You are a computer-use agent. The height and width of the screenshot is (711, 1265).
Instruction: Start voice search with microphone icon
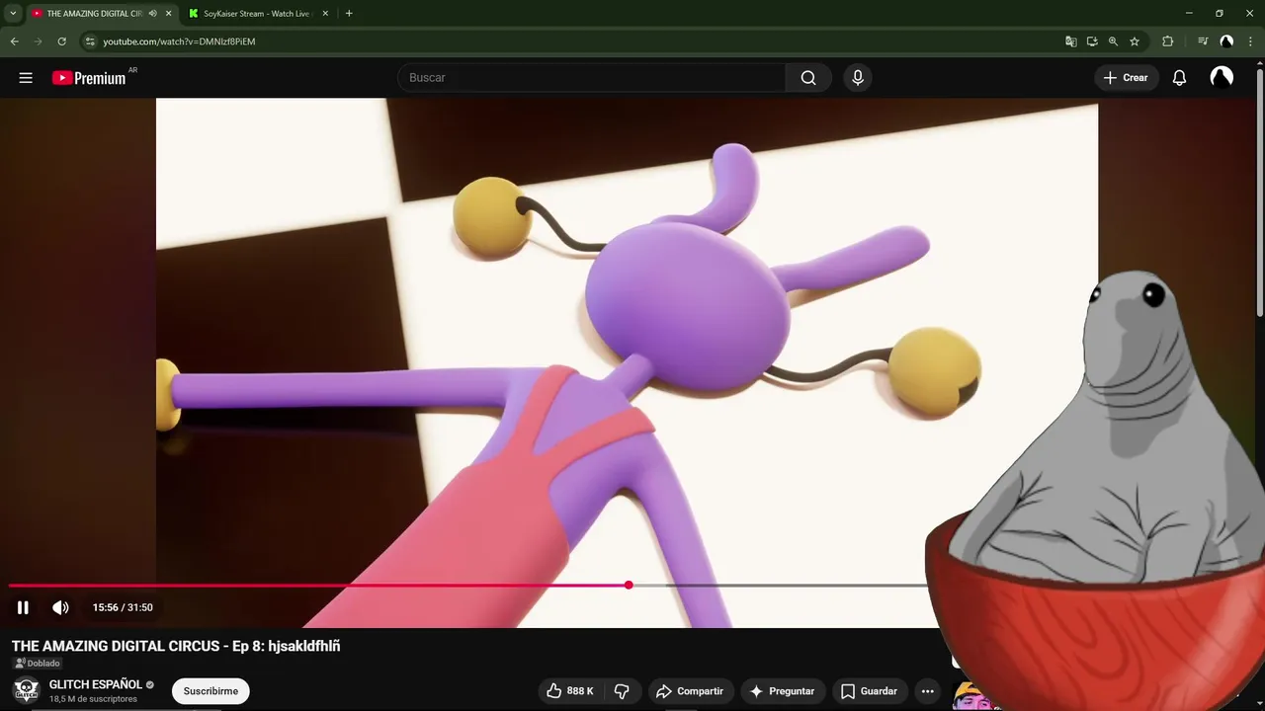click(x=858, y=78)
